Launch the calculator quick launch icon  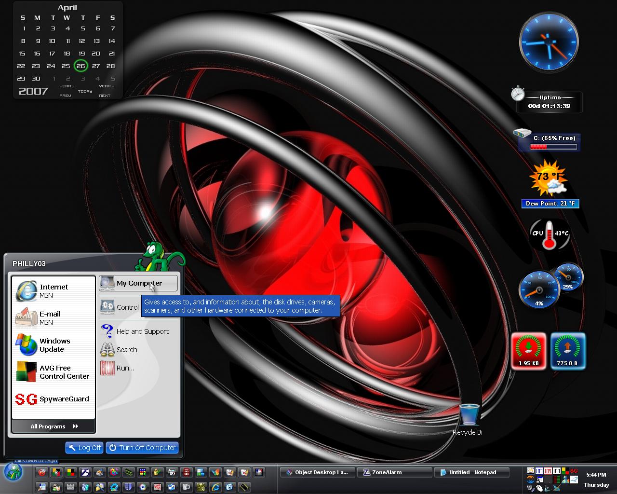(x=187, y=472)
